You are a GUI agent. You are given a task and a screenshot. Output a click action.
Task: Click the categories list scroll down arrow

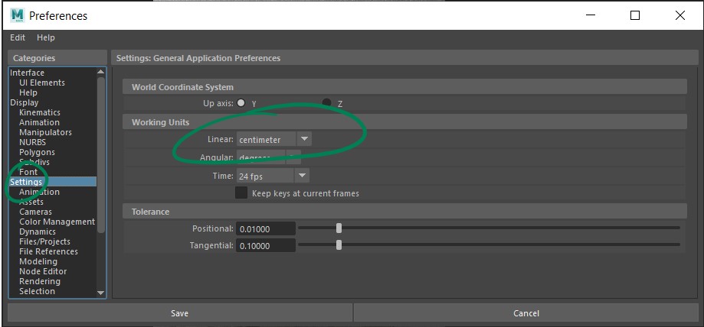pyautogui.click(x=100, y=293)
